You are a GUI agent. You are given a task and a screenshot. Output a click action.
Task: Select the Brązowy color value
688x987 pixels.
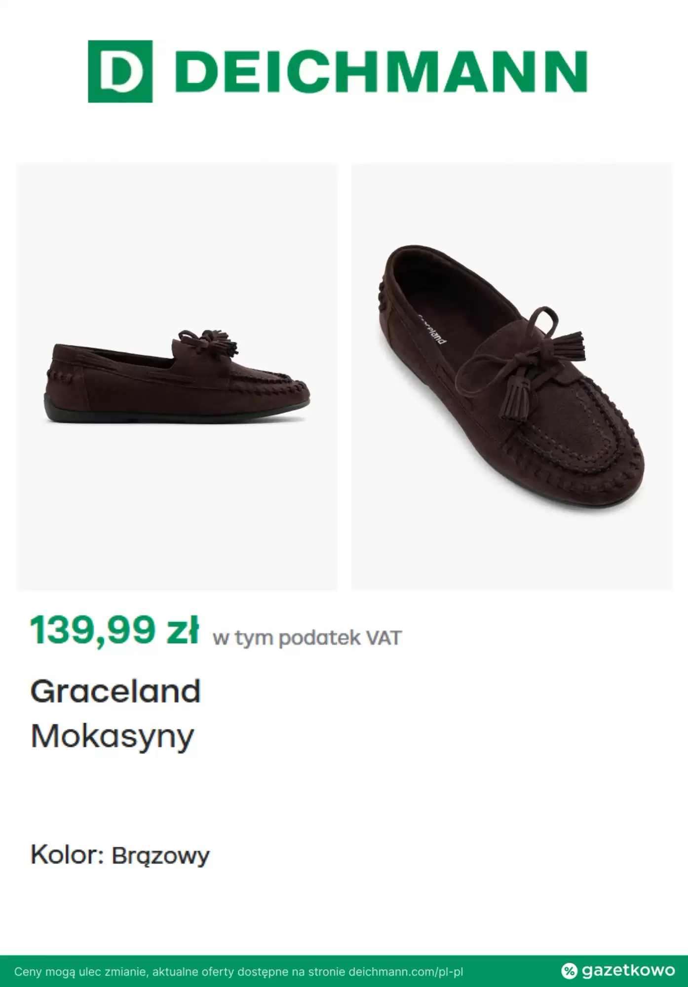point(160,856)
